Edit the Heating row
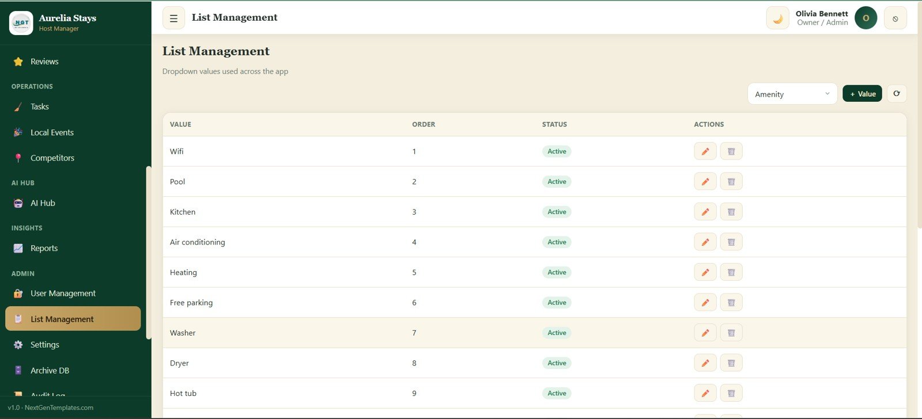Viewport: 922px width, 419px height. [705, 272]
